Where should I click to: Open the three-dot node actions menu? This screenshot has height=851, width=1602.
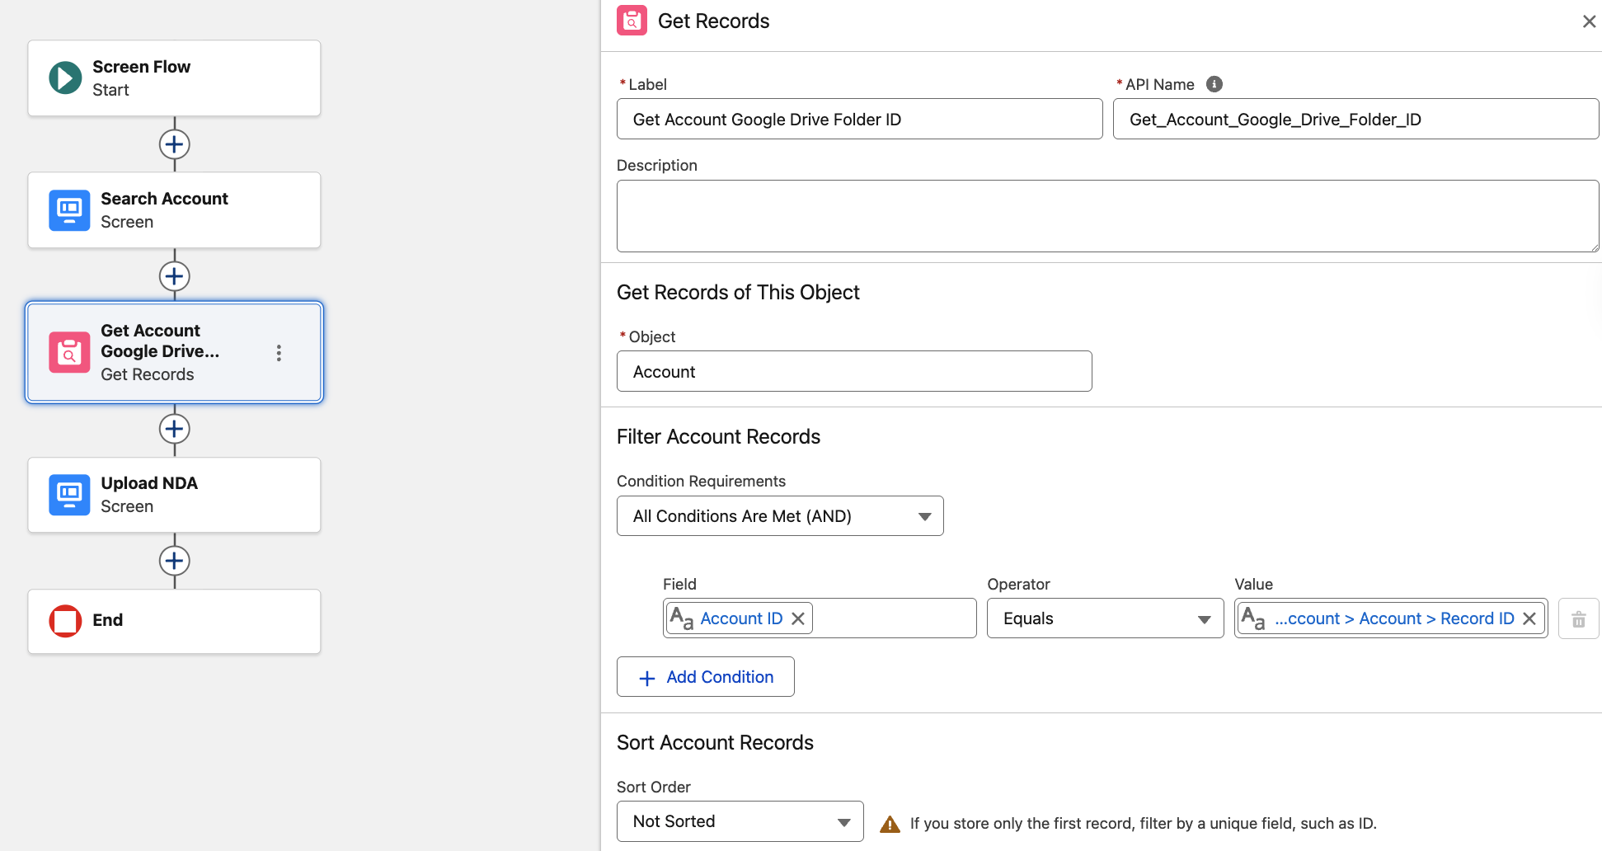tap(279, 352)
